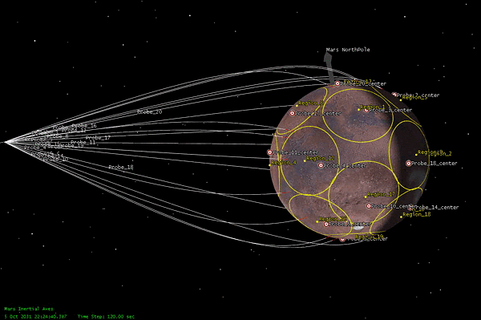This screenshot has width=481, height=320.
Task: Select the Probe_4_center target marker
Action: (321, 166)
